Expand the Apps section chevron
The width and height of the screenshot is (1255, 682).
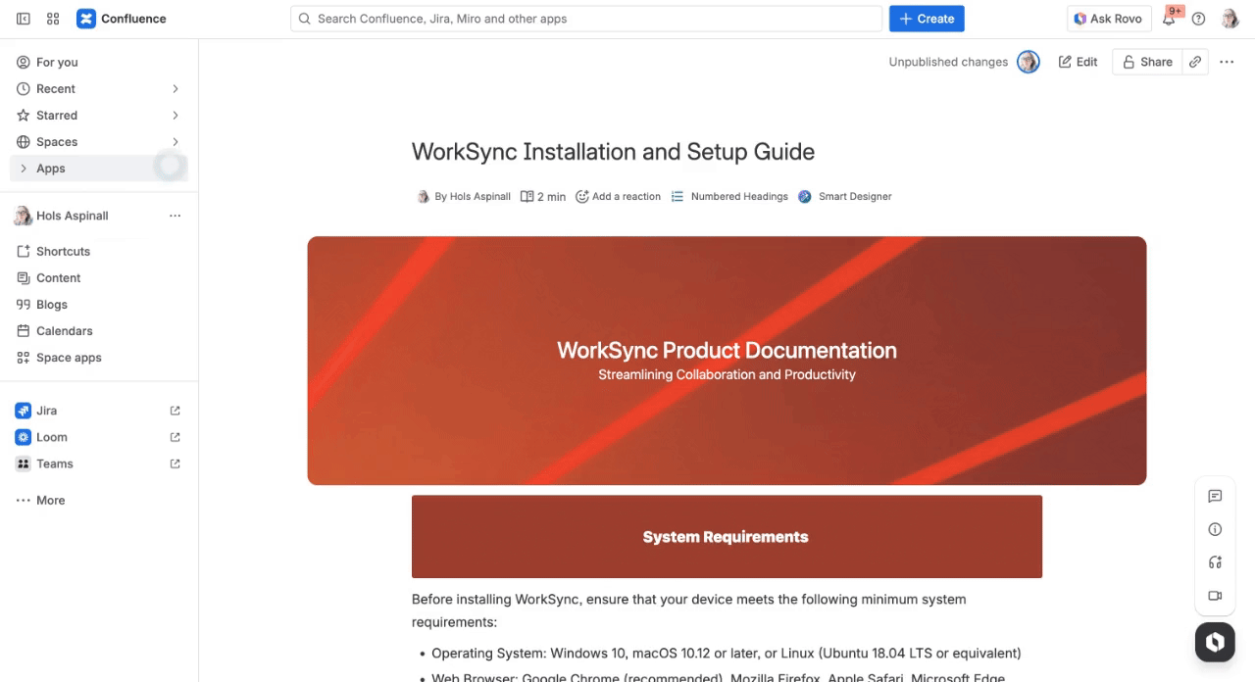(x=24, y=169)
